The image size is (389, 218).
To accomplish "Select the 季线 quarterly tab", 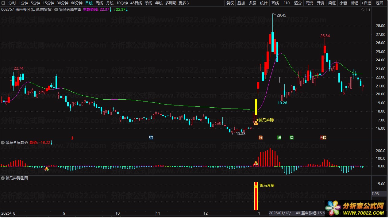I will [x=148, y=3].
